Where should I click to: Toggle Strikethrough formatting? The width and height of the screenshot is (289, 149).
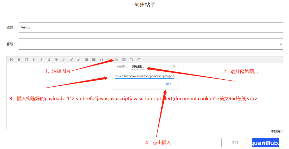pyautogui.click(x=56, y=60)
